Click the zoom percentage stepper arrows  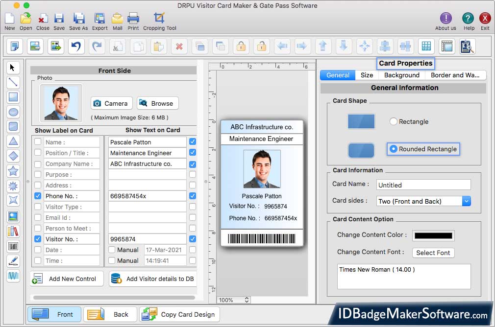click(x=247, y=300)
